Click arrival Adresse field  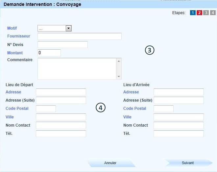coord(179,92)
